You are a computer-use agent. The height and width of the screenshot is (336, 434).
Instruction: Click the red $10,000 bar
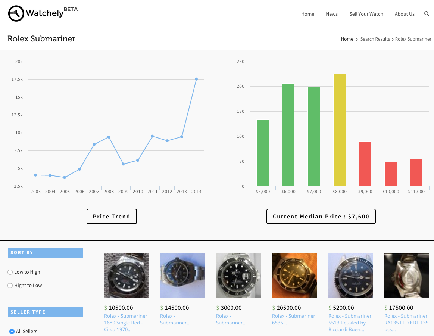tap(391, 174)
